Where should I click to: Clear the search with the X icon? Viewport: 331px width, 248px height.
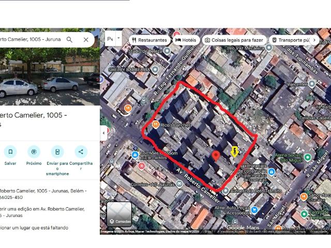point(86,40)
